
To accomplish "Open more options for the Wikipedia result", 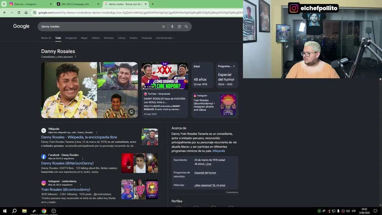I will point(96,132).
